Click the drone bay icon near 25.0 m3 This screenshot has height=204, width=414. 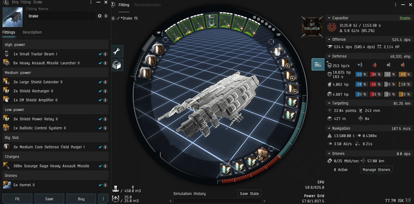coord(116,198)
